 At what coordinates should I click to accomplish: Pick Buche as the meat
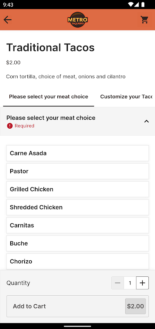pyautogui.click(x=78, y=243)
